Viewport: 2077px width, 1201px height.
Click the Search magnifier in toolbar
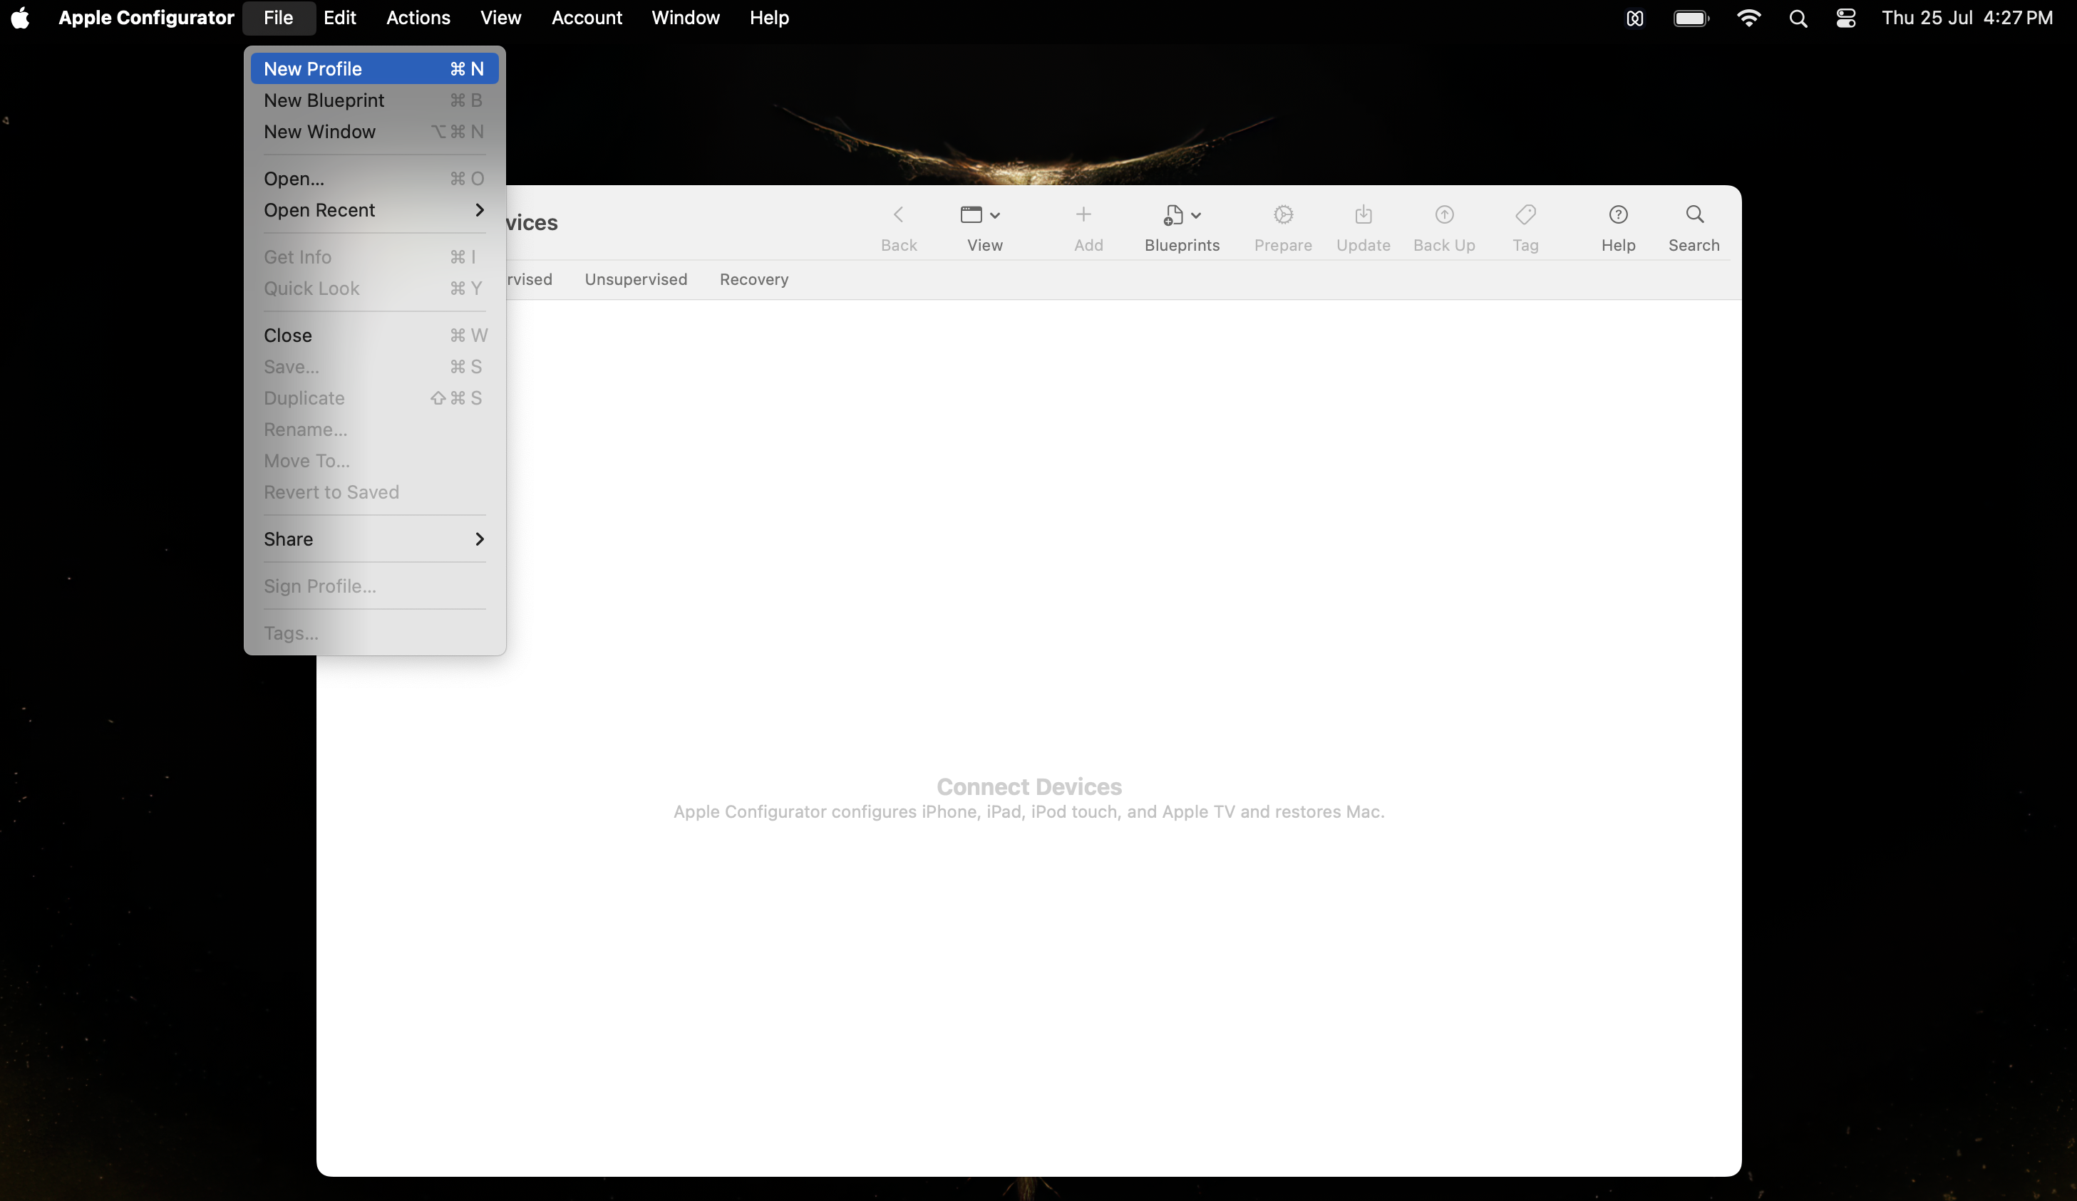click(1694, 215)
